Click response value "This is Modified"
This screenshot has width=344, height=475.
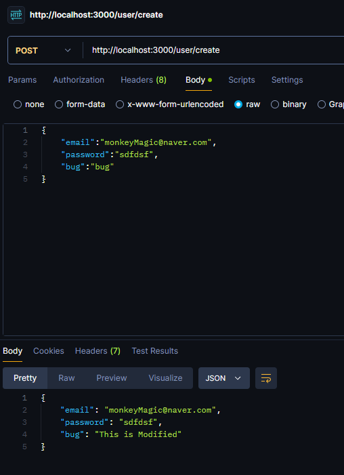click(138, 434)
